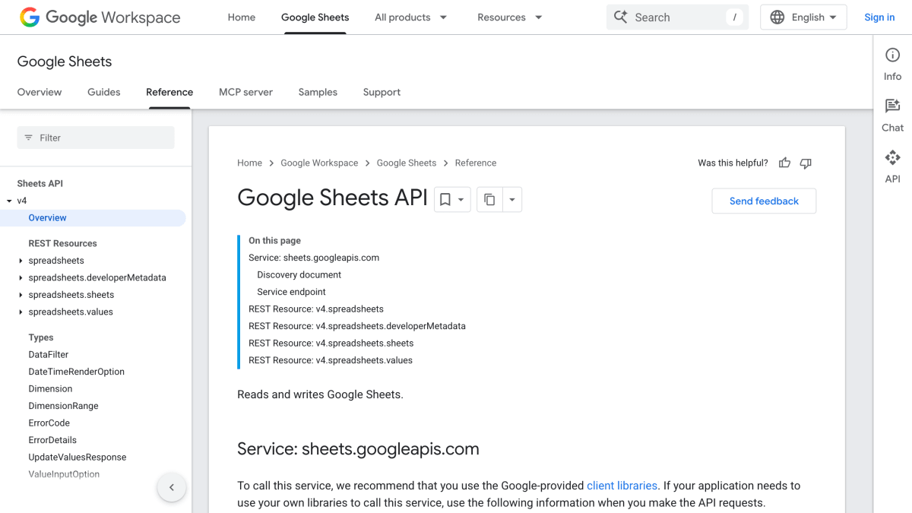Switch to the Overview tab
The height and width of the screenshot is (513, 912).
[x=40, y=92]
